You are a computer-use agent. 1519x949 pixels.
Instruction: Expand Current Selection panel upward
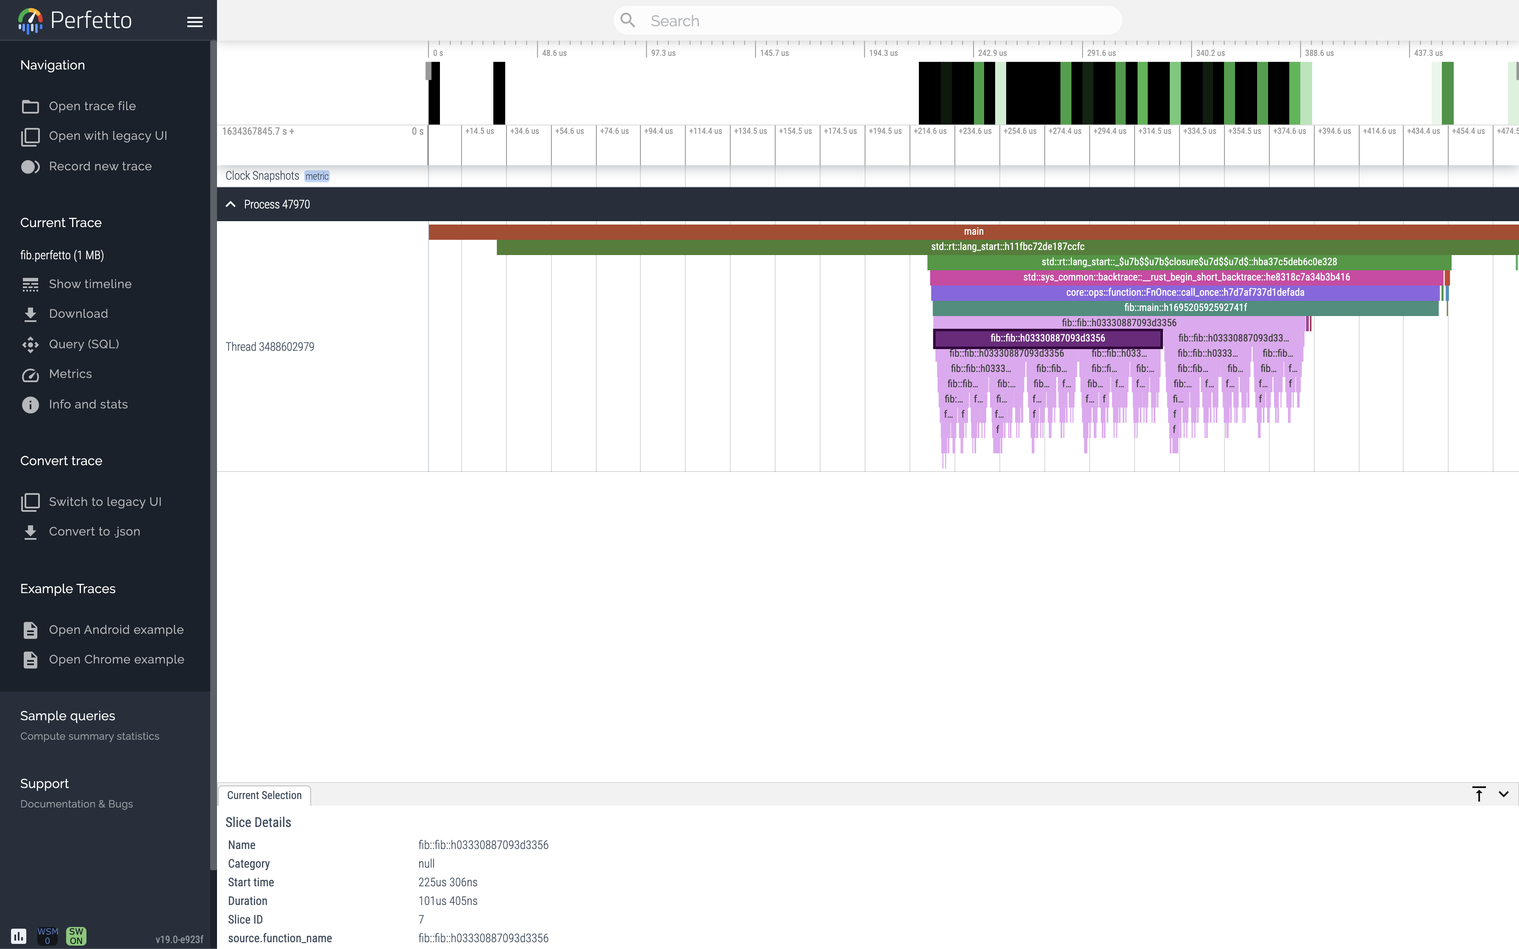(x=1480, y=794)
